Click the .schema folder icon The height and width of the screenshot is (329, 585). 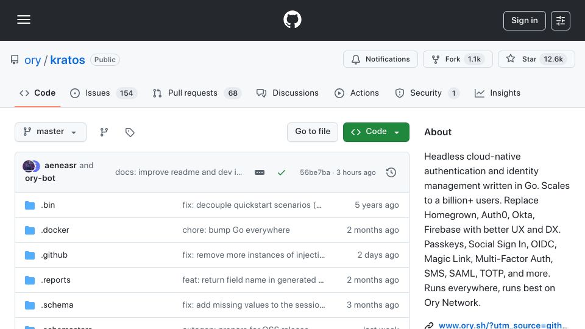pos(30,305)
